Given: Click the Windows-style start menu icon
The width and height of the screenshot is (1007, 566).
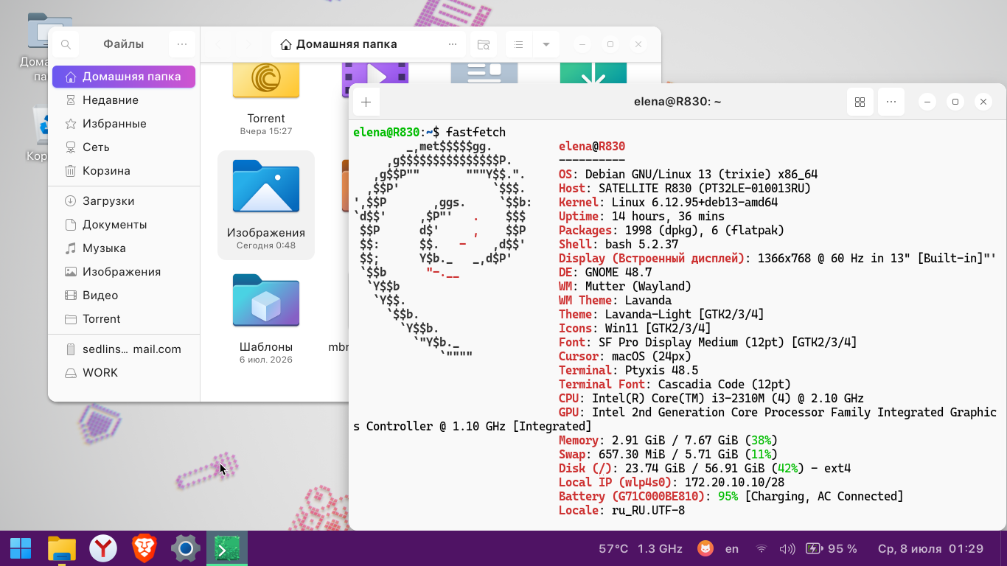Looking at the screenshot, I should (x=21, y=549).
